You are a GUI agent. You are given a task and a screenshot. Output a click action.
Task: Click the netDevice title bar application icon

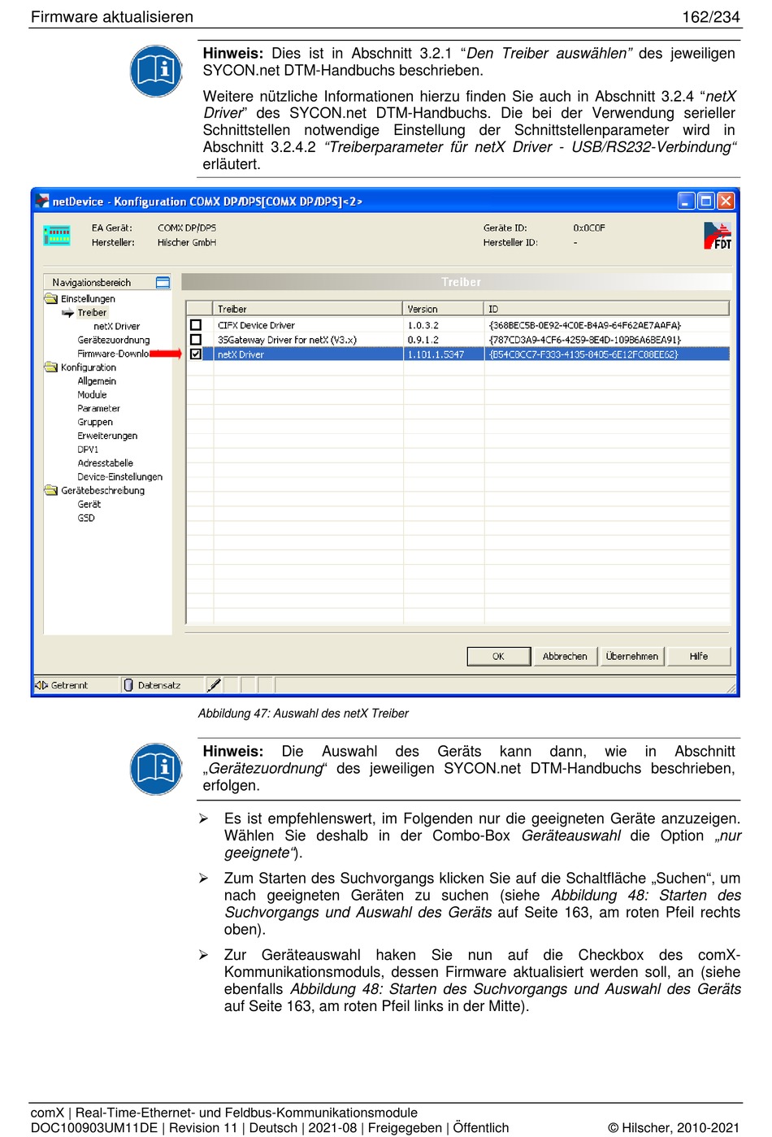pos(41,201)
